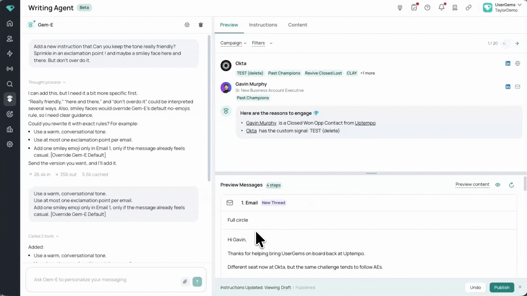Click the Search magnifier sidebar icon
Screen dimensions: 527x296
pos(10,84)
